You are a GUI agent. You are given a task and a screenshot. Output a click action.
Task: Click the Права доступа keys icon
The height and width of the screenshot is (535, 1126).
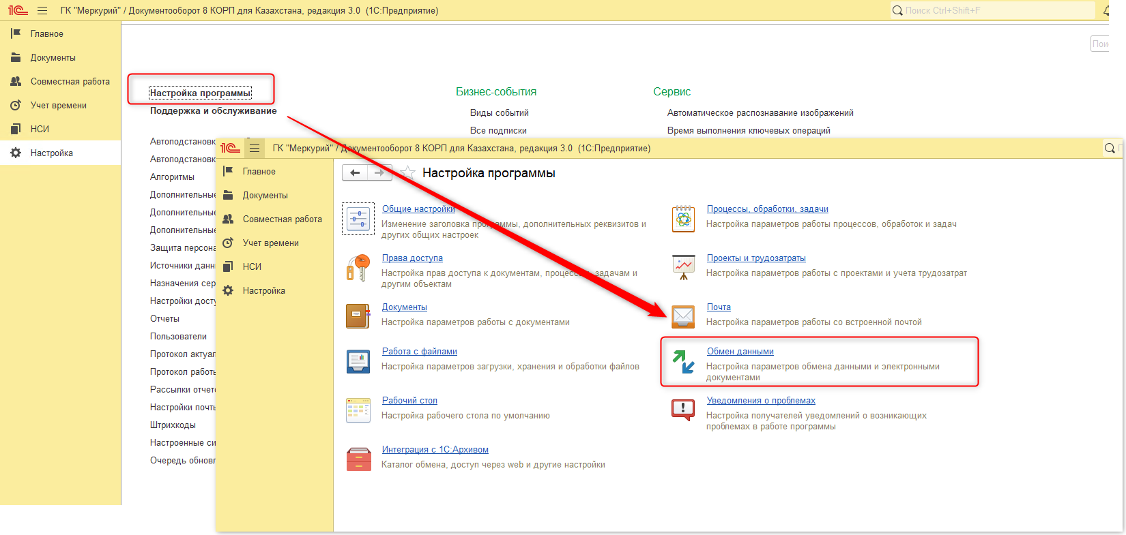coord(358,268)
